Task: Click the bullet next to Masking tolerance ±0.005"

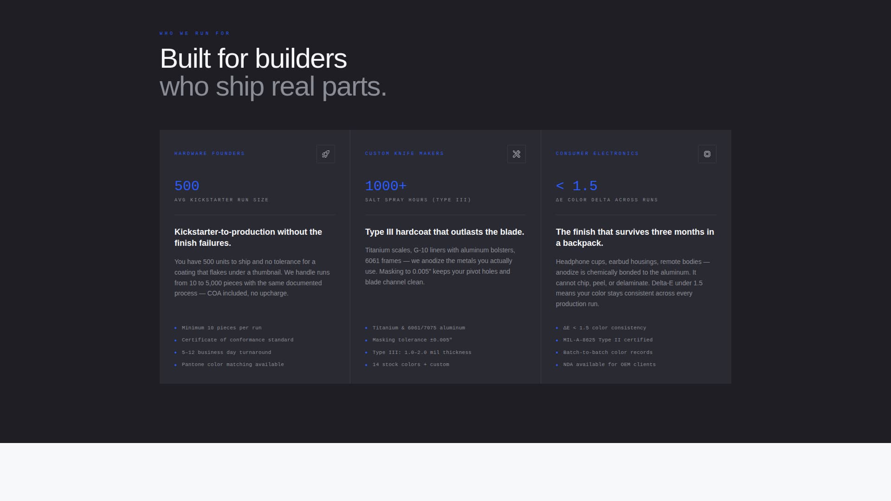Action: click(x=367, y=340)
